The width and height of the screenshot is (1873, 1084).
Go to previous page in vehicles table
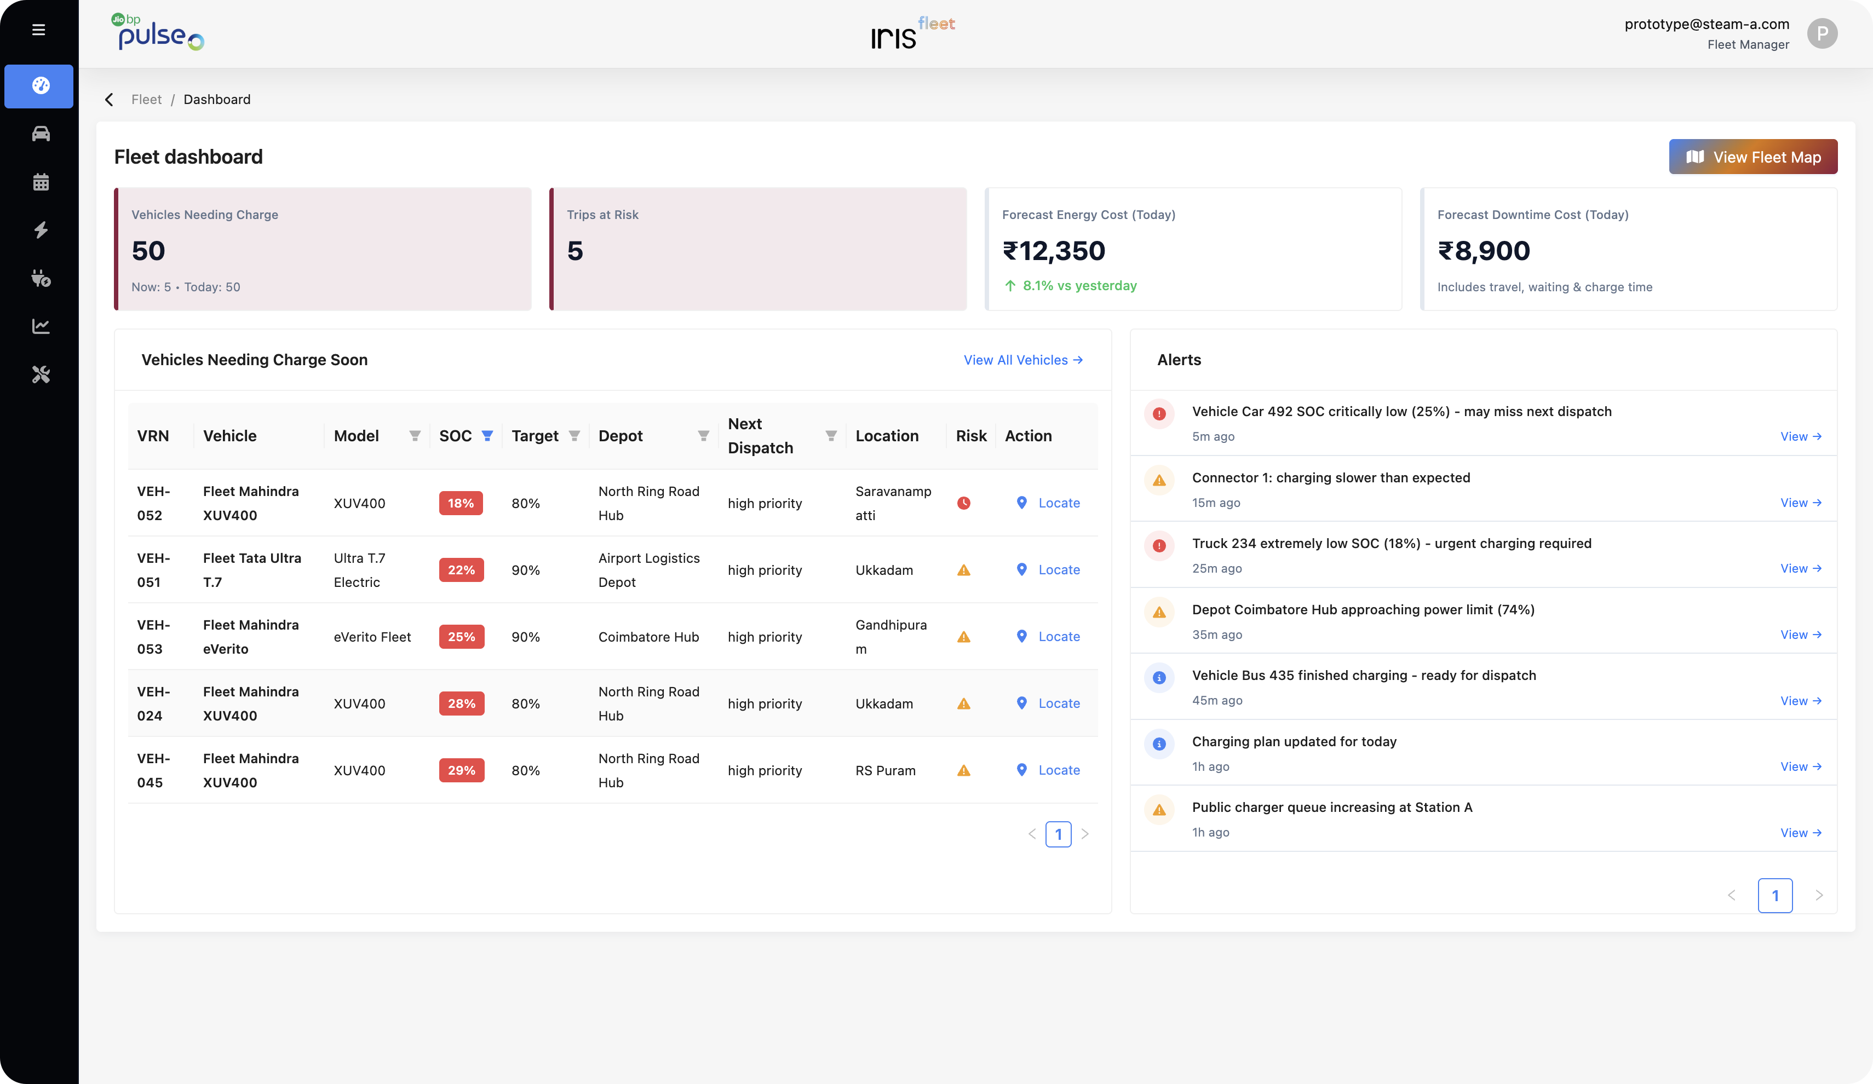pyautogui.click(x=1032, y=834)
